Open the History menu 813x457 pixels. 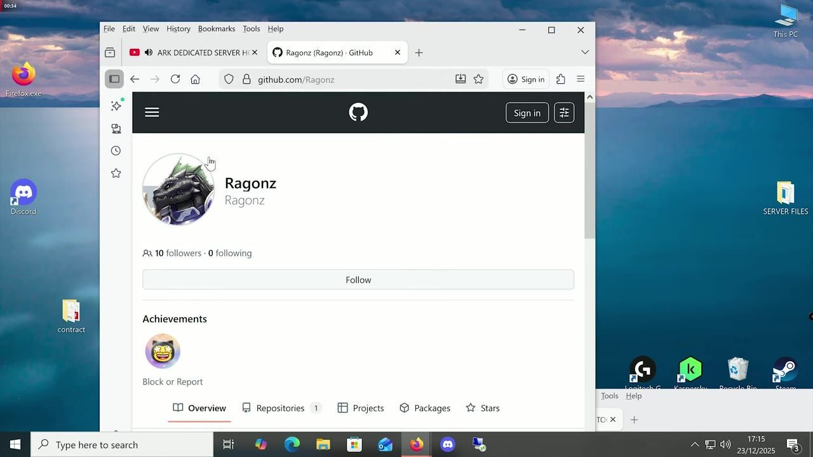coord(178,29)
